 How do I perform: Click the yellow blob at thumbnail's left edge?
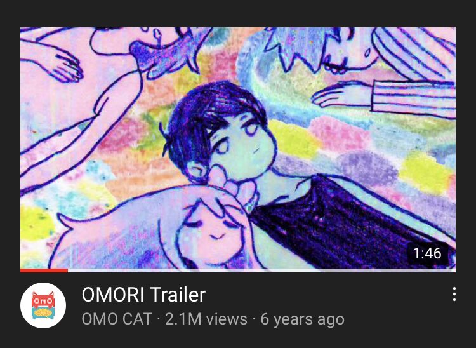point(34,223)
